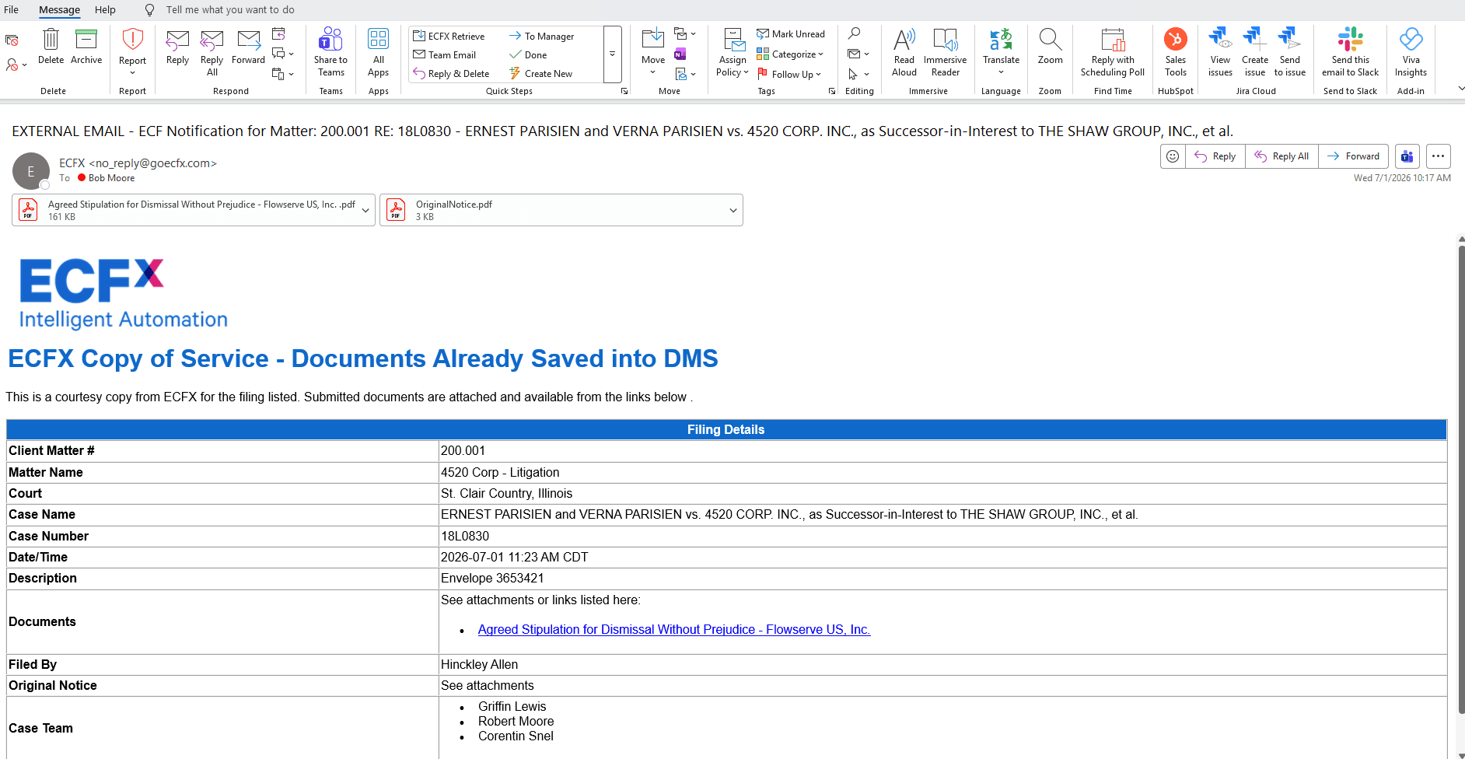1465x759 pixels.
Task: Select the Message ribbon tab
Action: click(x=60, y=10)
